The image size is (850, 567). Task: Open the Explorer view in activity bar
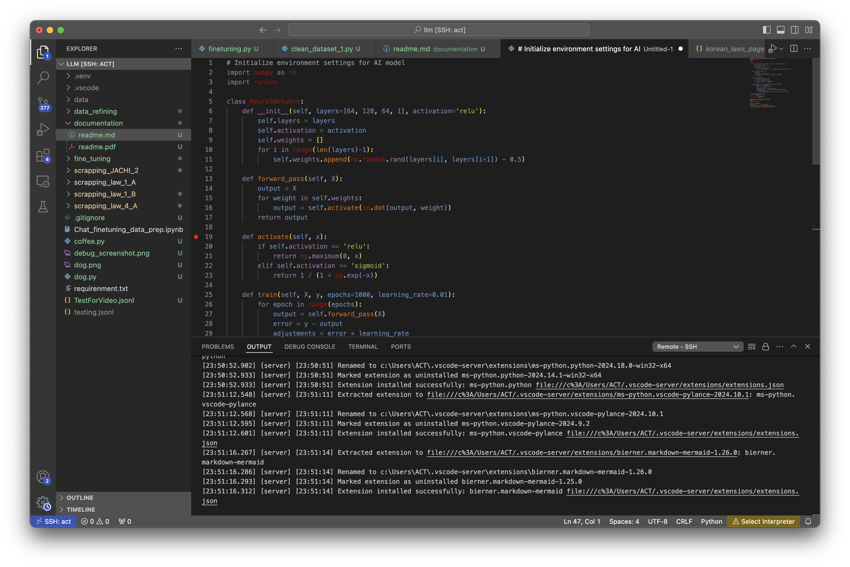click(43, 52)
